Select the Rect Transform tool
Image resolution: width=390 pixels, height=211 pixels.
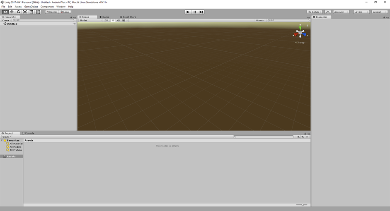31,12
